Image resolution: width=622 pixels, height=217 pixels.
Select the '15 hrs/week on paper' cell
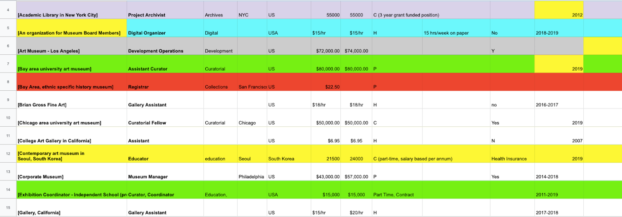455,33
